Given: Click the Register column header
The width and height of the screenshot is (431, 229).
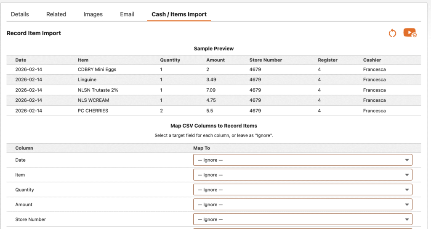Looking at the screenshot, I should (x=327, y=60).
